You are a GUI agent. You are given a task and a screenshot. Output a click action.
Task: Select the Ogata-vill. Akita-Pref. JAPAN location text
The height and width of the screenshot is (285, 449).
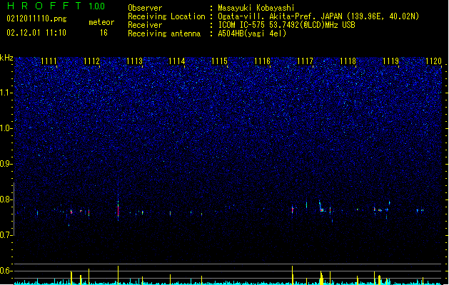[x=318, y=16]
